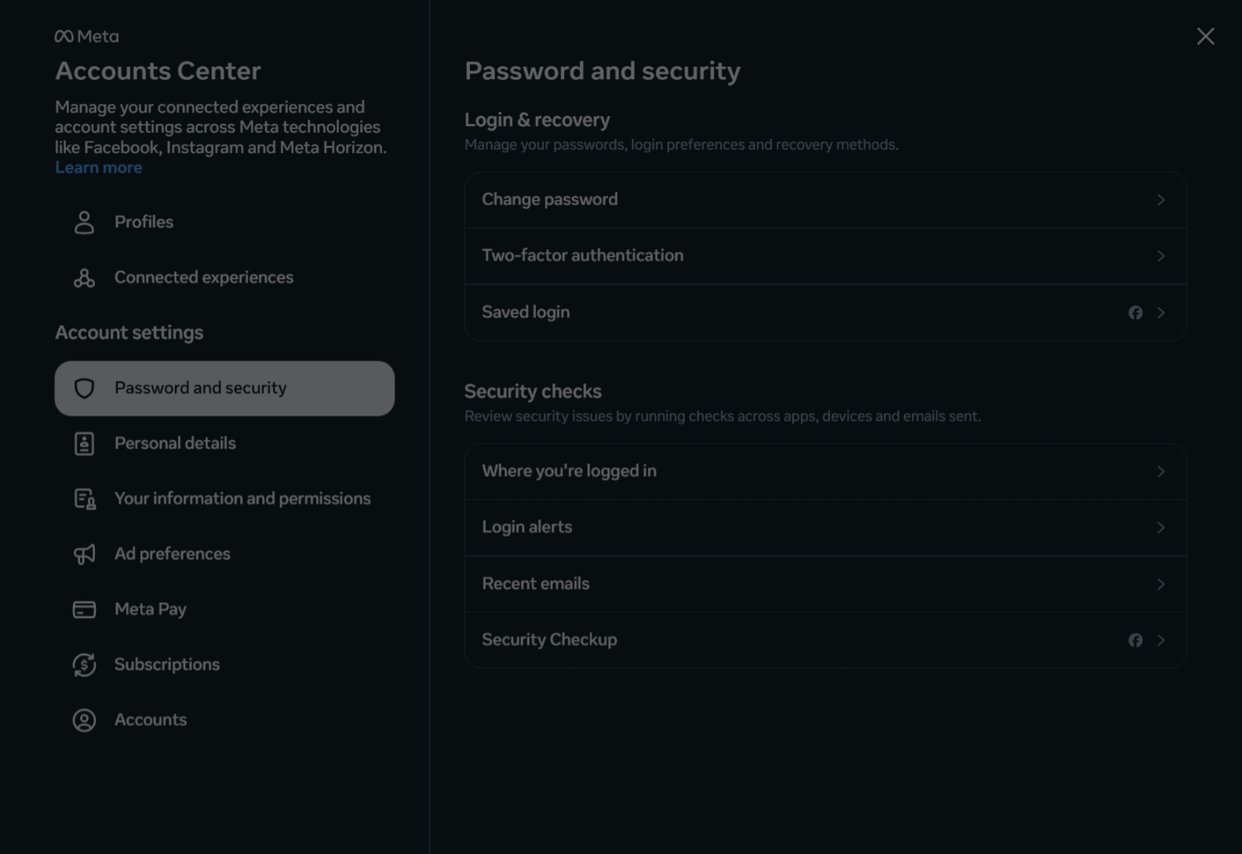Select Accounts in the sidebar

[224, 720]
